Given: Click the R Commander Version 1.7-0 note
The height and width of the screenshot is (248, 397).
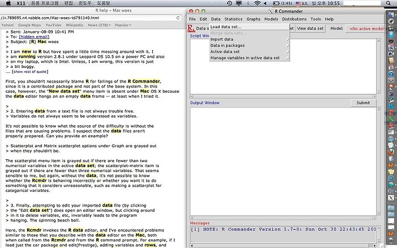Looking at the screenshot, I should 283,229.
